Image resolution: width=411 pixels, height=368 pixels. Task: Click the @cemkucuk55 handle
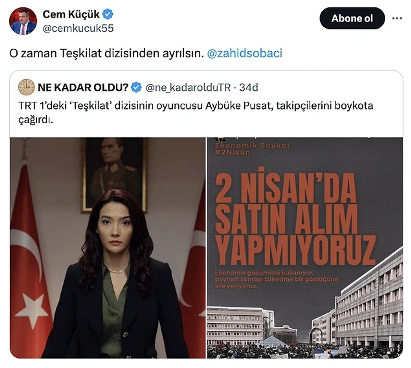pyautogui.click(x=78, y=28)
